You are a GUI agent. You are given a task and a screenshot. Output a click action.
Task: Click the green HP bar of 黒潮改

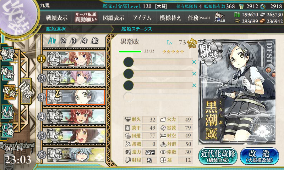(130, 51)
